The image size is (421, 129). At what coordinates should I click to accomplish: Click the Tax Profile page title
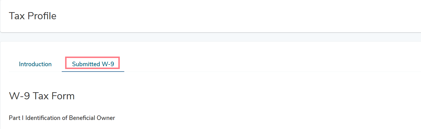33,16
